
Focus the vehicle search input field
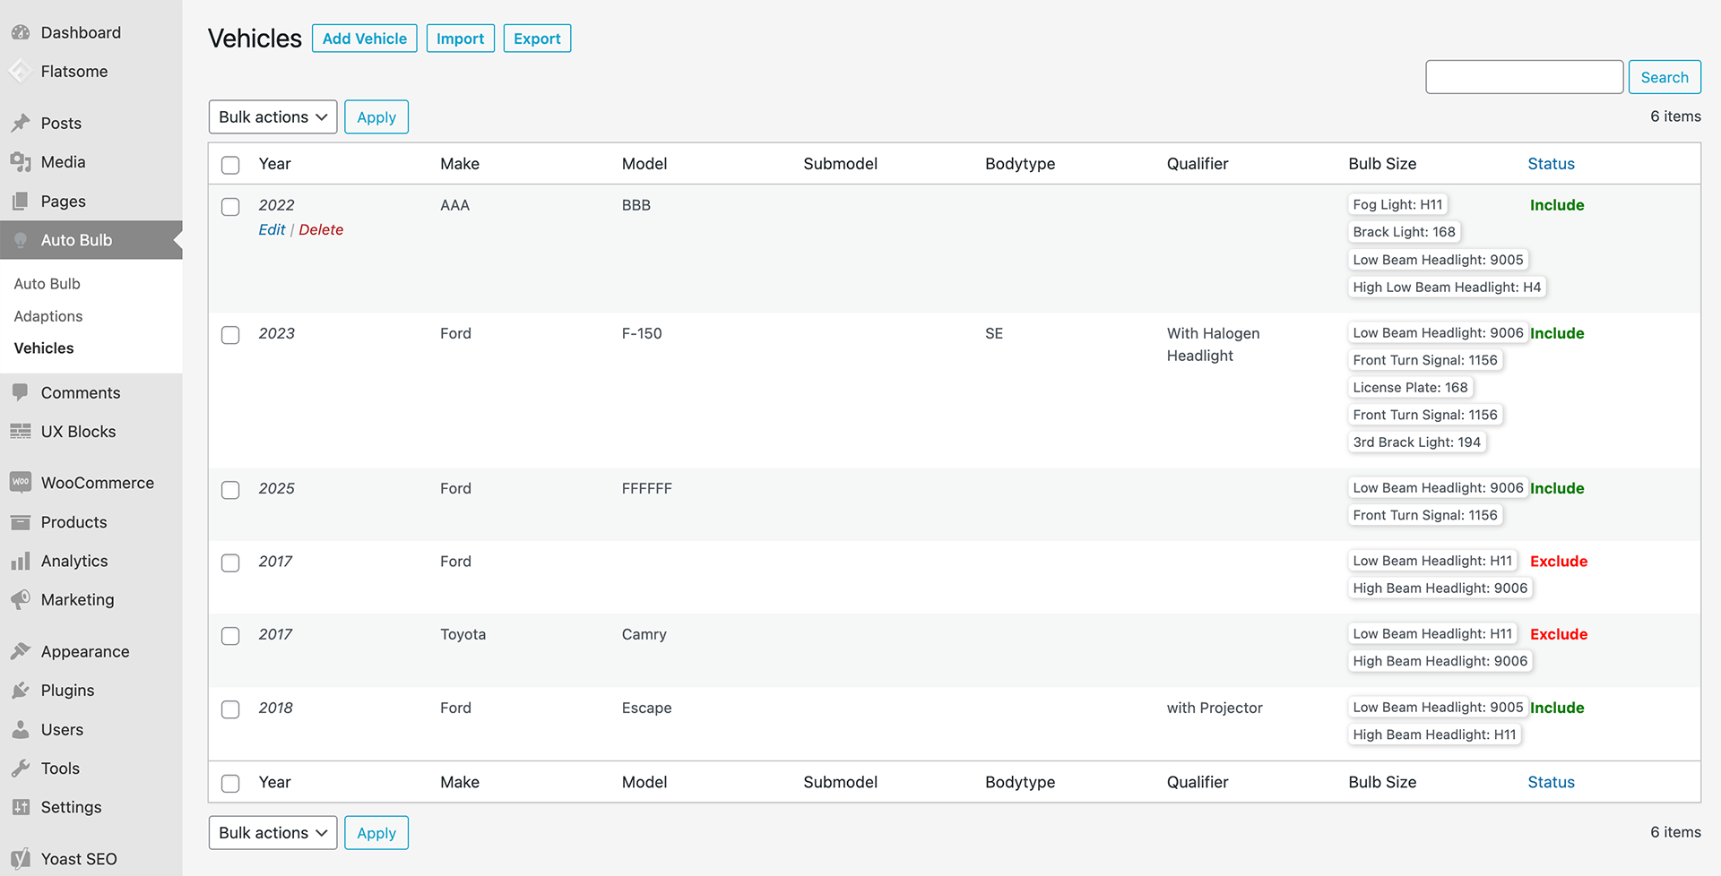[x=1524, y=77]
